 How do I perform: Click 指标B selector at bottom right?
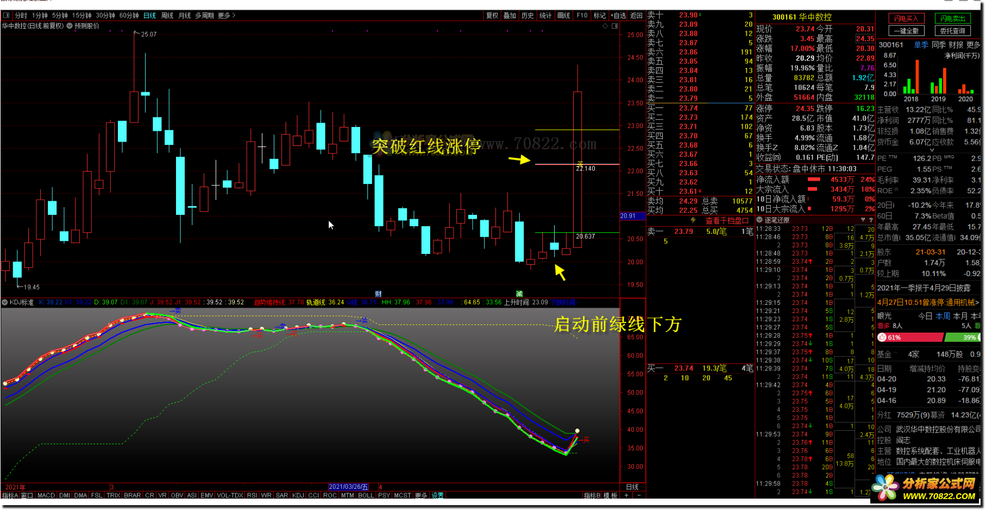pos(592,495)
